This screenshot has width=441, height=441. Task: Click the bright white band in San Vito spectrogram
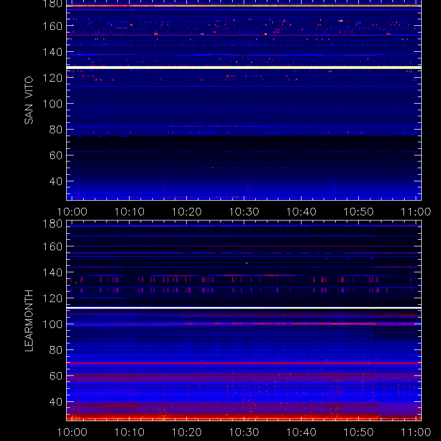click(244, 67)
